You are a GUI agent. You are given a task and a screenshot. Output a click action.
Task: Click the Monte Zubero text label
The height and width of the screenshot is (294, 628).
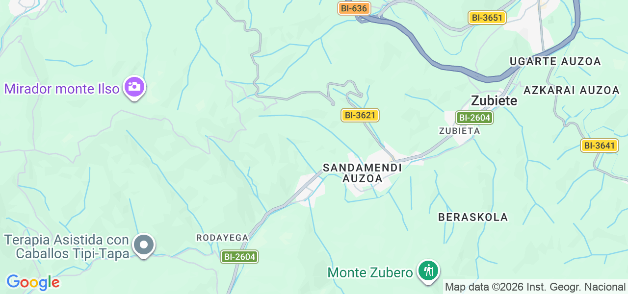370,272
